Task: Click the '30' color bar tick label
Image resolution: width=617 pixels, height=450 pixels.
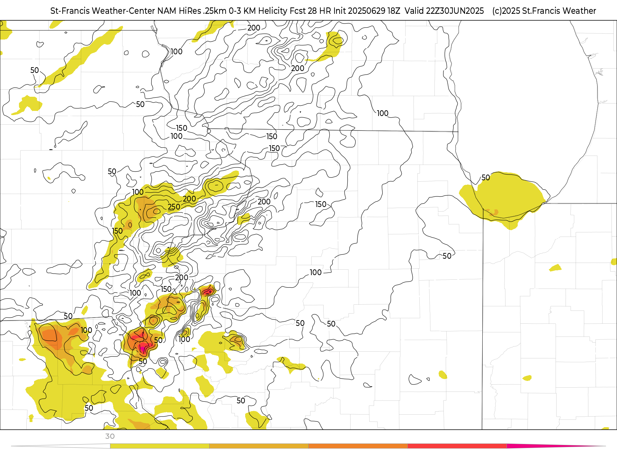Action: pos(110,436)
